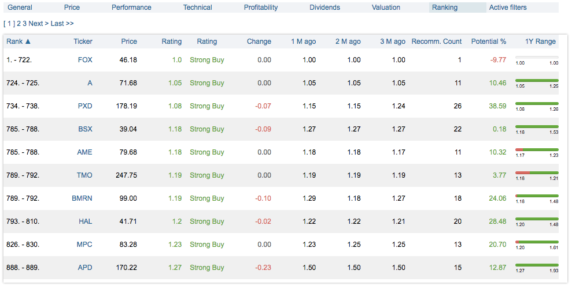Select rank text '888. - 889.'
This screenshot has width=572, height=289.
[x=23, y=268]
